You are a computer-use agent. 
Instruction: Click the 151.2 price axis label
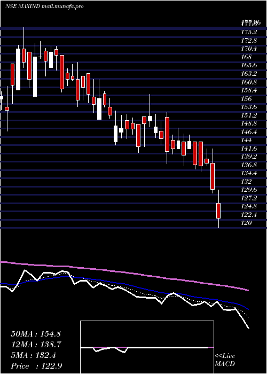(248, 115)
